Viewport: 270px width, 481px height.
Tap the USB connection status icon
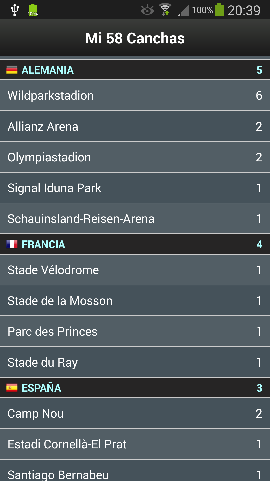tap(15, 10)
